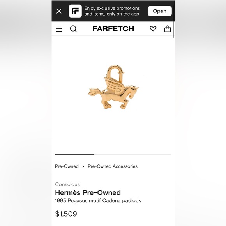Open the hamburger navigation menu
The image size is (226, 226).
pos(59,29)
